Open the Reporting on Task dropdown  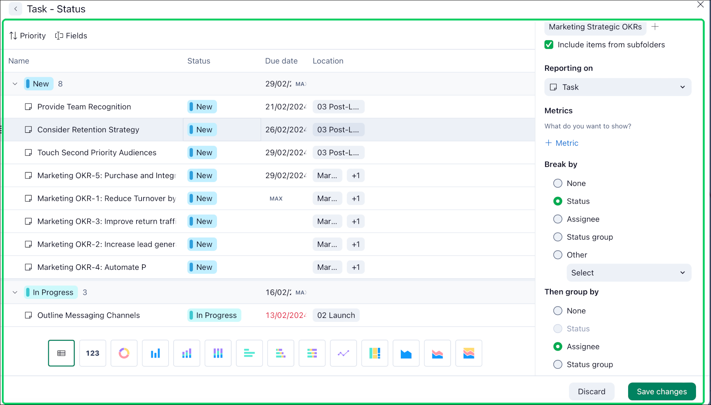point(617,87)
